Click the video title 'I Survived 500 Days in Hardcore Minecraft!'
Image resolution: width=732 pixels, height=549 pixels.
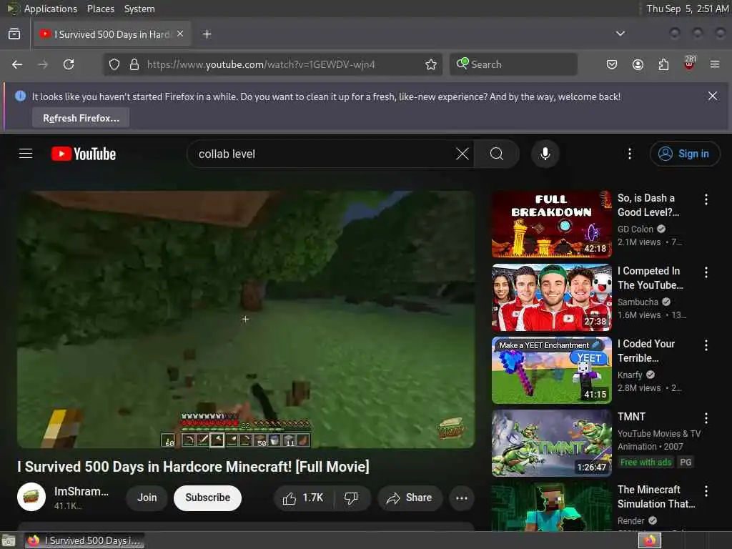[x=193, y=466]
